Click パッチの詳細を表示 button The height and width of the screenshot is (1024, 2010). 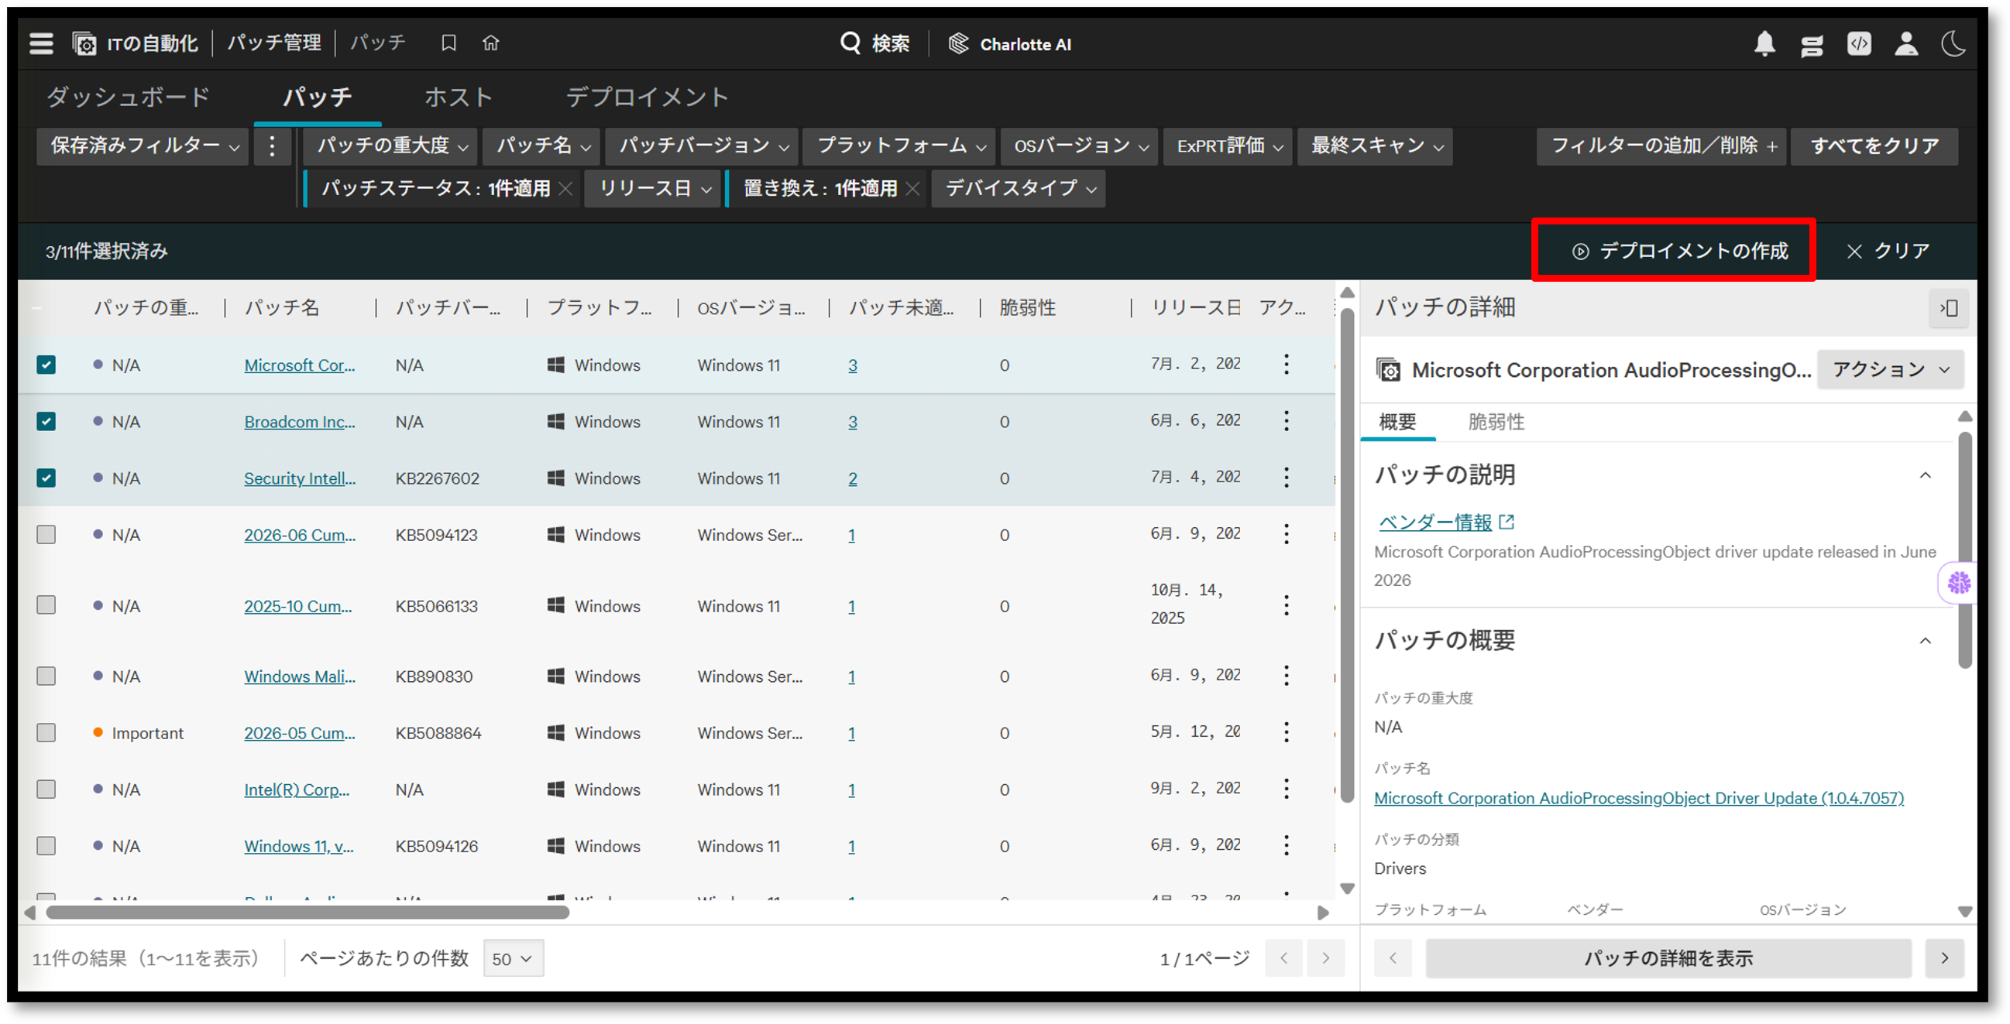pos(1668,958)
